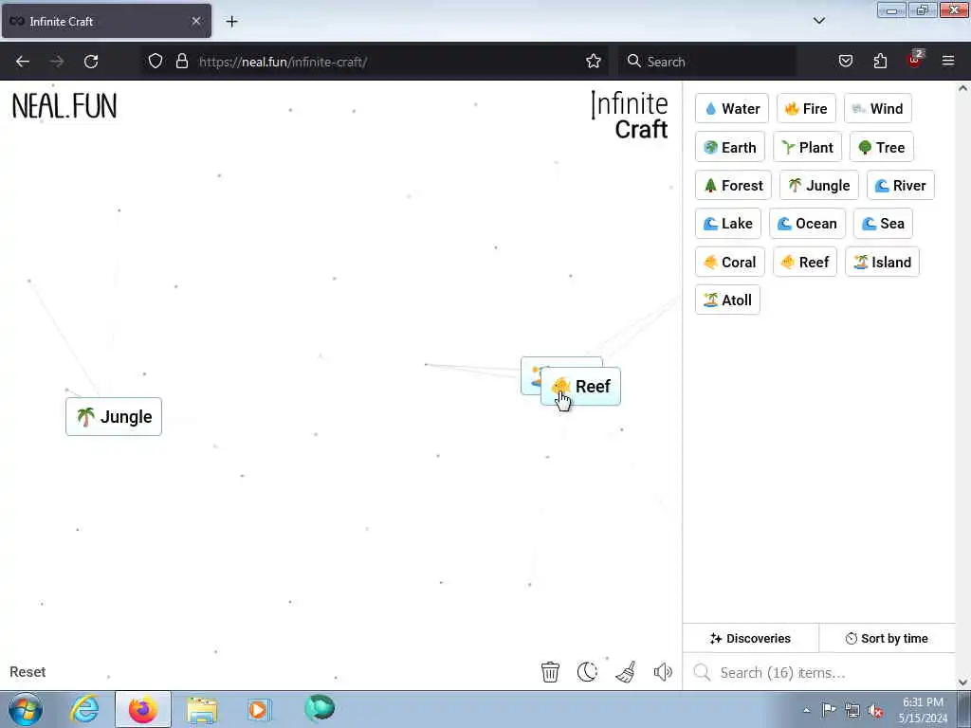Click the Firefox Search box
This screenshot has height=728, width=971.
tap(707, 62)
